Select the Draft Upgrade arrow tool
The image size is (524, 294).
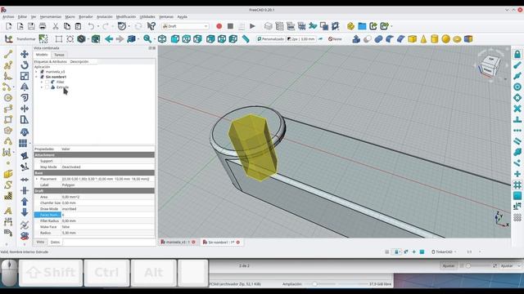pos(25,202)
